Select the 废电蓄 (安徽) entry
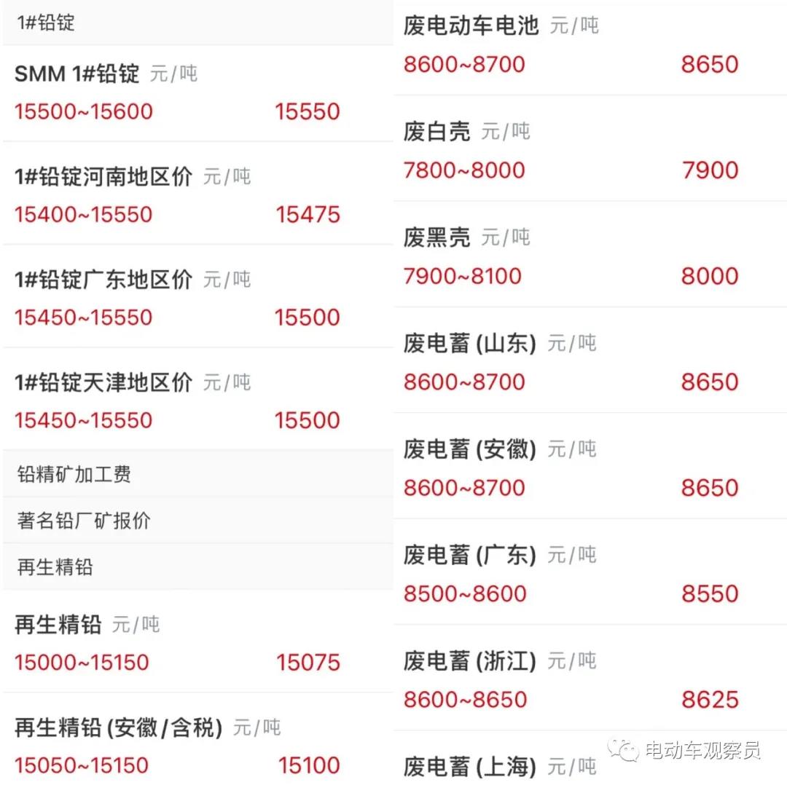 point(590,466)
